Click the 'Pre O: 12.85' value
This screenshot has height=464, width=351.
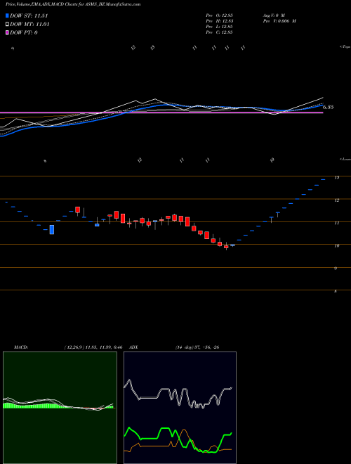pyautogui.click(x=219, y=15)
